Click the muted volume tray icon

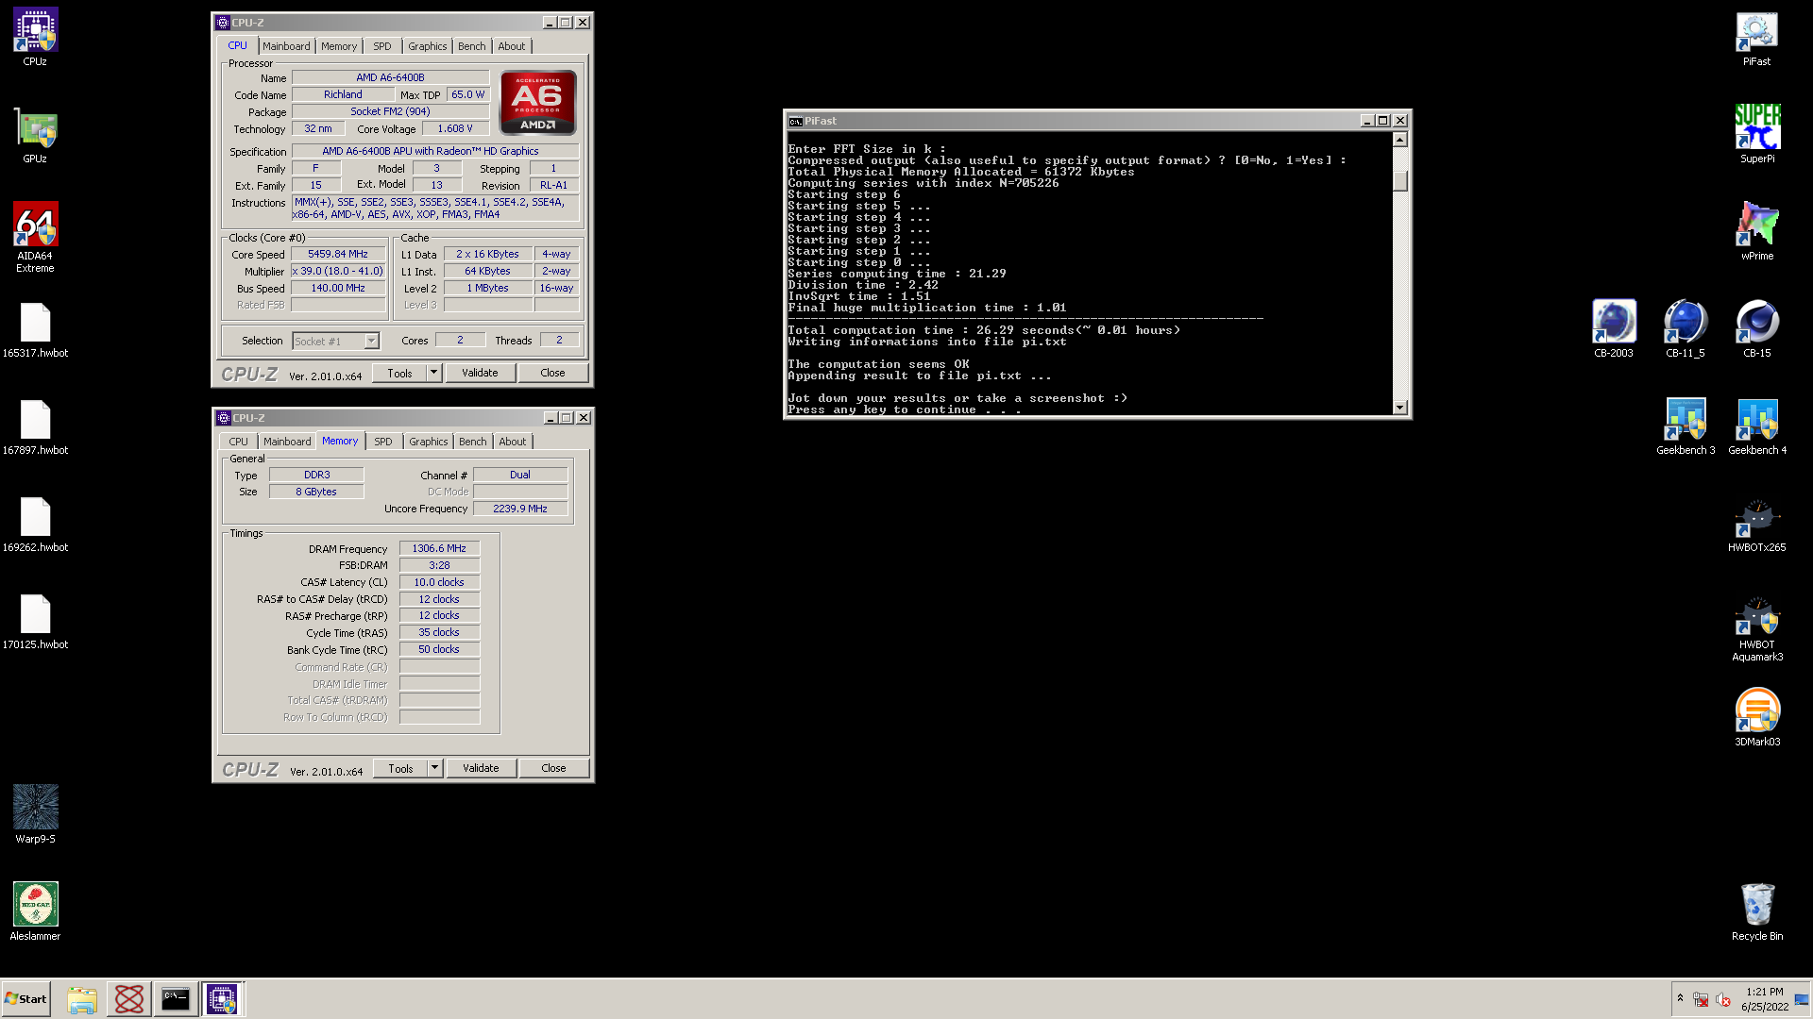(x=1723, y=1000)
